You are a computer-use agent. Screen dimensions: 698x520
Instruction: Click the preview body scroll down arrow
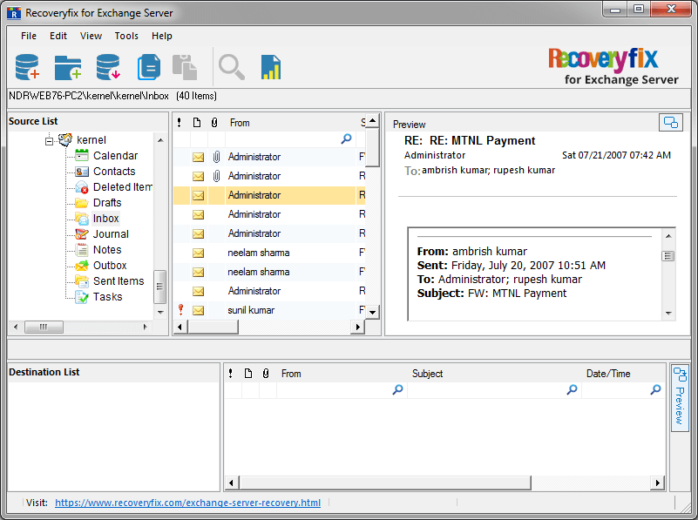[x=668, y=314]
